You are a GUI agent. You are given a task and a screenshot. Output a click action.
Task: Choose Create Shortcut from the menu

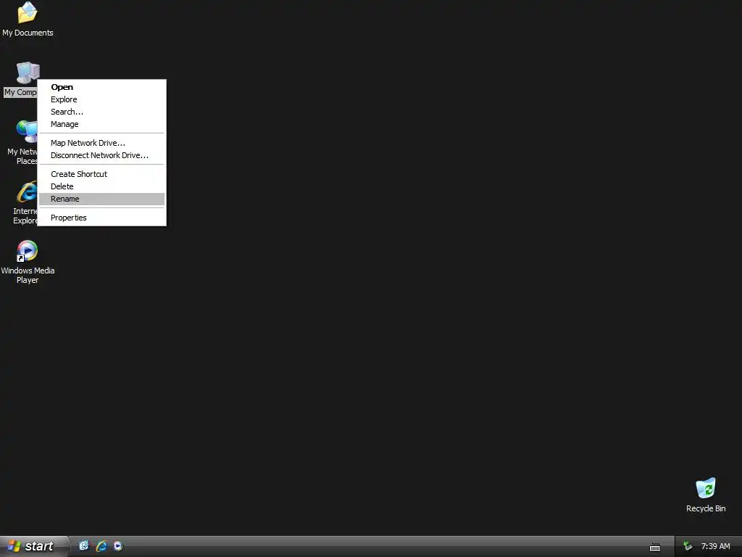tap(101, 174)
